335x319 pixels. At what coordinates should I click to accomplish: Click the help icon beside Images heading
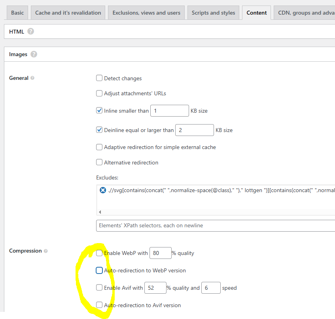[x=34, y=55]
